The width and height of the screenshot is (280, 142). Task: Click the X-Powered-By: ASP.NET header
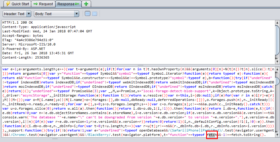[24, 49]
